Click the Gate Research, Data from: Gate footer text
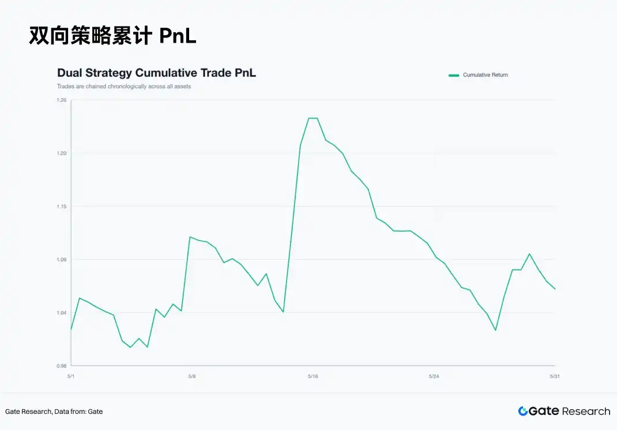This screenshot has height=430, width=617. click(x=54, y=412)
